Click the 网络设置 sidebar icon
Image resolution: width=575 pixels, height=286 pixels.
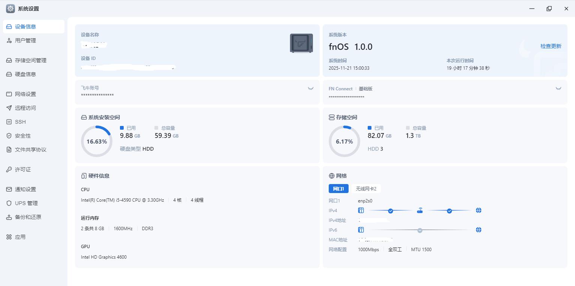(x=9, y=94)
